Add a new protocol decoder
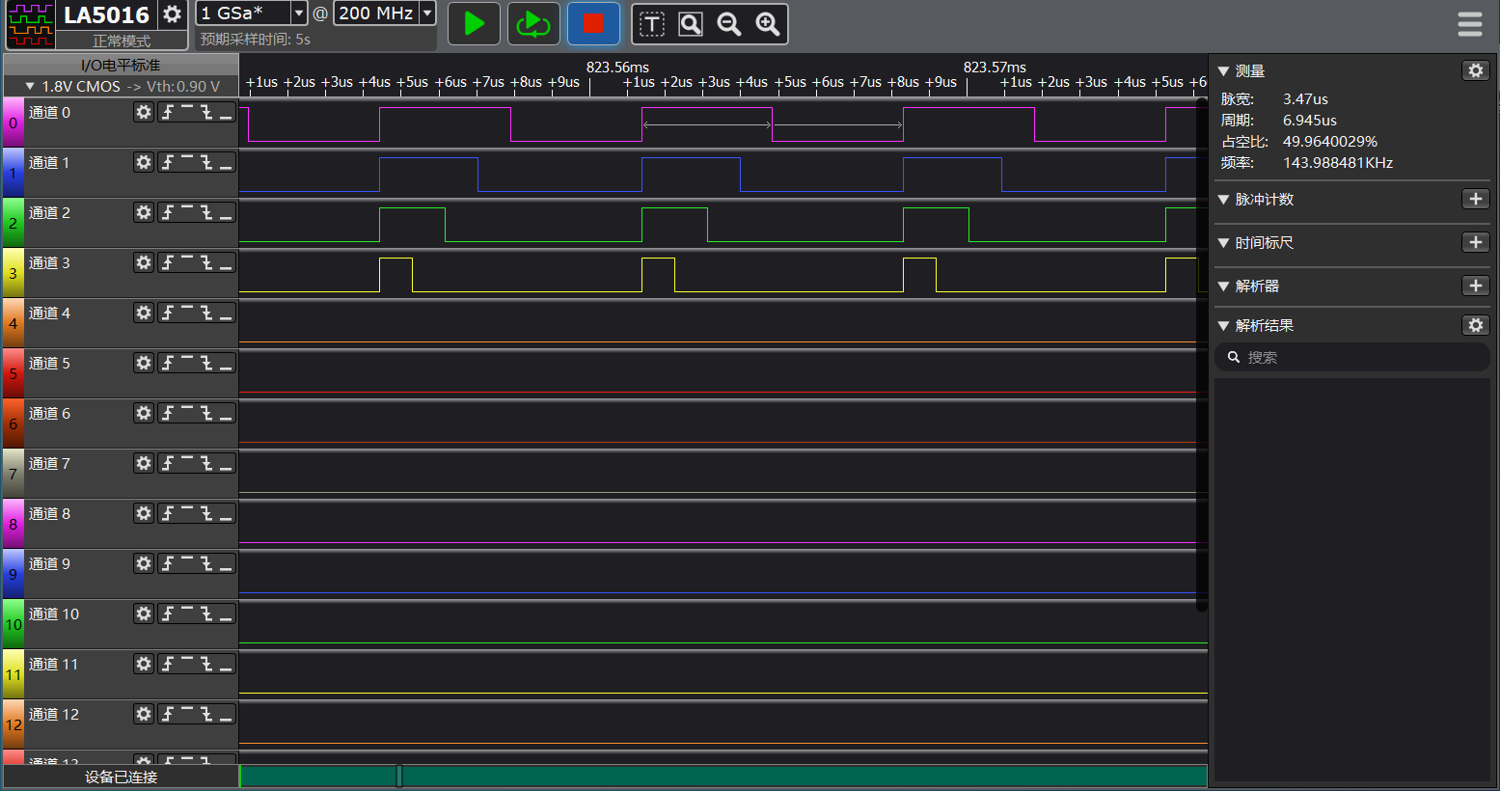Image resolution: width=1500 pixels, height=791 pixels. 1475,286
